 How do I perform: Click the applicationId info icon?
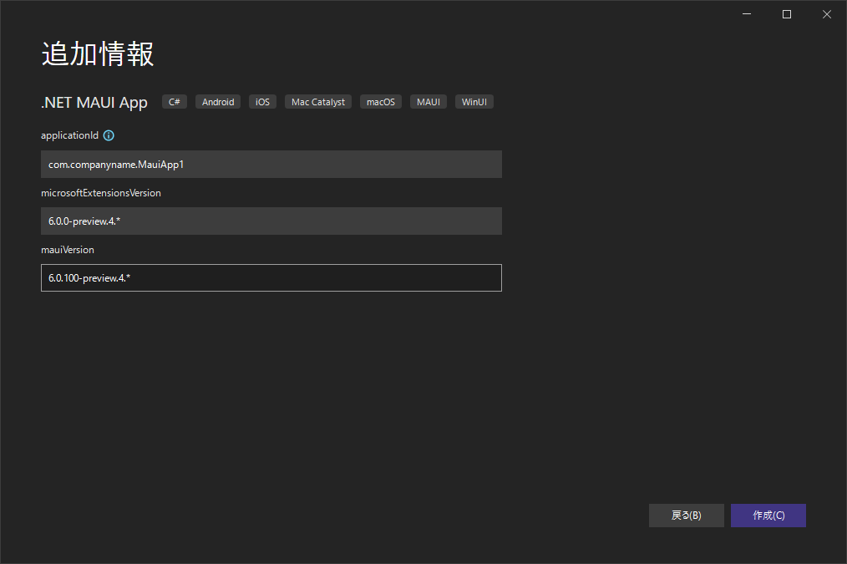coord(109,135)
